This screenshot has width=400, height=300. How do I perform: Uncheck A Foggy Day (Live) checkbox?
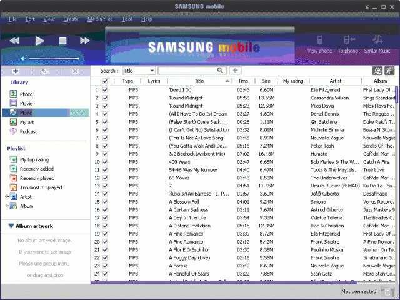pos(105,257)
